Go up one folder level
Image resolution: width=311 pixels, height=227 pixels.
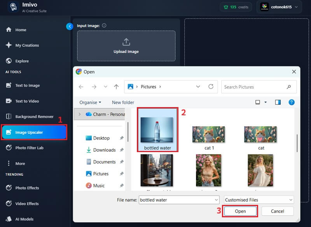click(116, 87)
